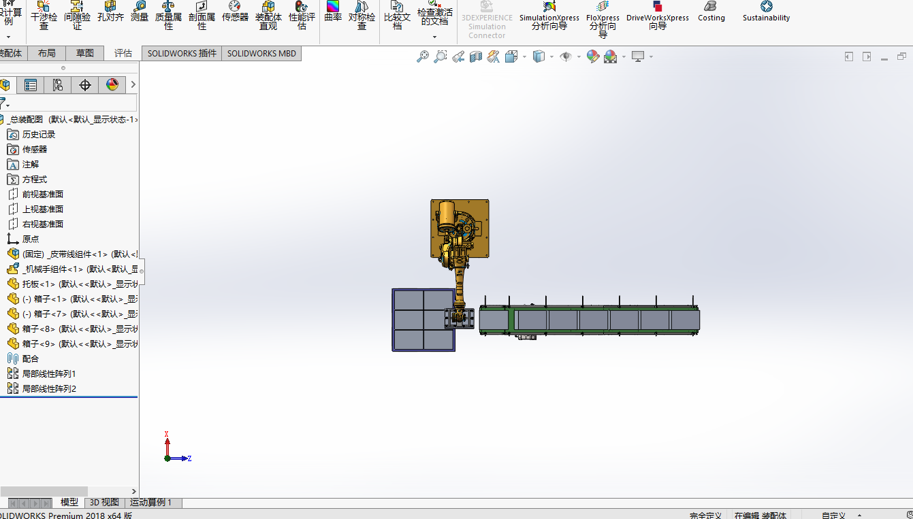Expand the 检查激活的文档 dropdown arrow
This screenshot has width=913, height=519.
coord(434,37)
